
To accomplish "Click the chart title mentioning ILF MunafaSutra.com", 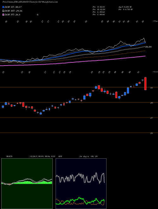I will [x=30, y=2].
